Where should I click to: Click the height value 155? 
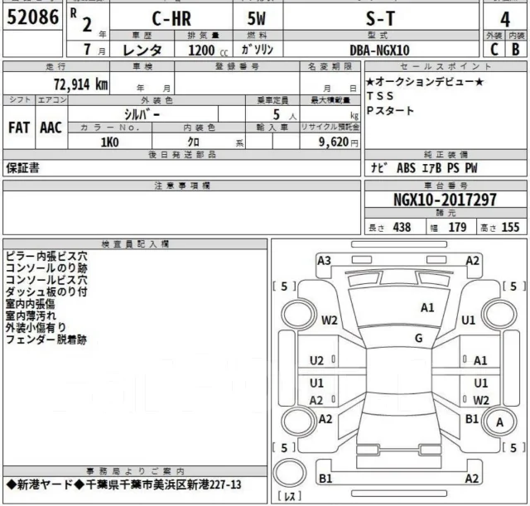pyautogui.click(x=510, y=227)
